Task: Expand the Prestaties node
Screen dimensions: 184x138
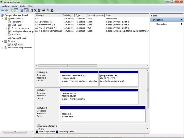Action: pyautogui.click(x=6, y=35)
